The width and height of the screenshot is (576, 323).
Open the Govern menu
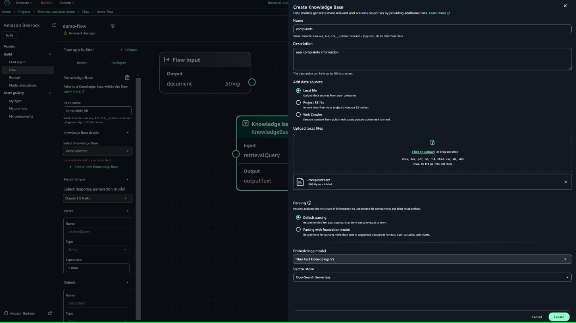(x=67, y=3)
